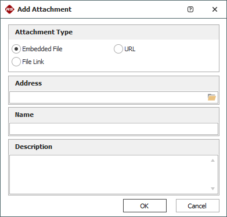This screenshot has width=227, height=217.
Task: Browse files using the folder icon
Action: (x=212, y=97)
